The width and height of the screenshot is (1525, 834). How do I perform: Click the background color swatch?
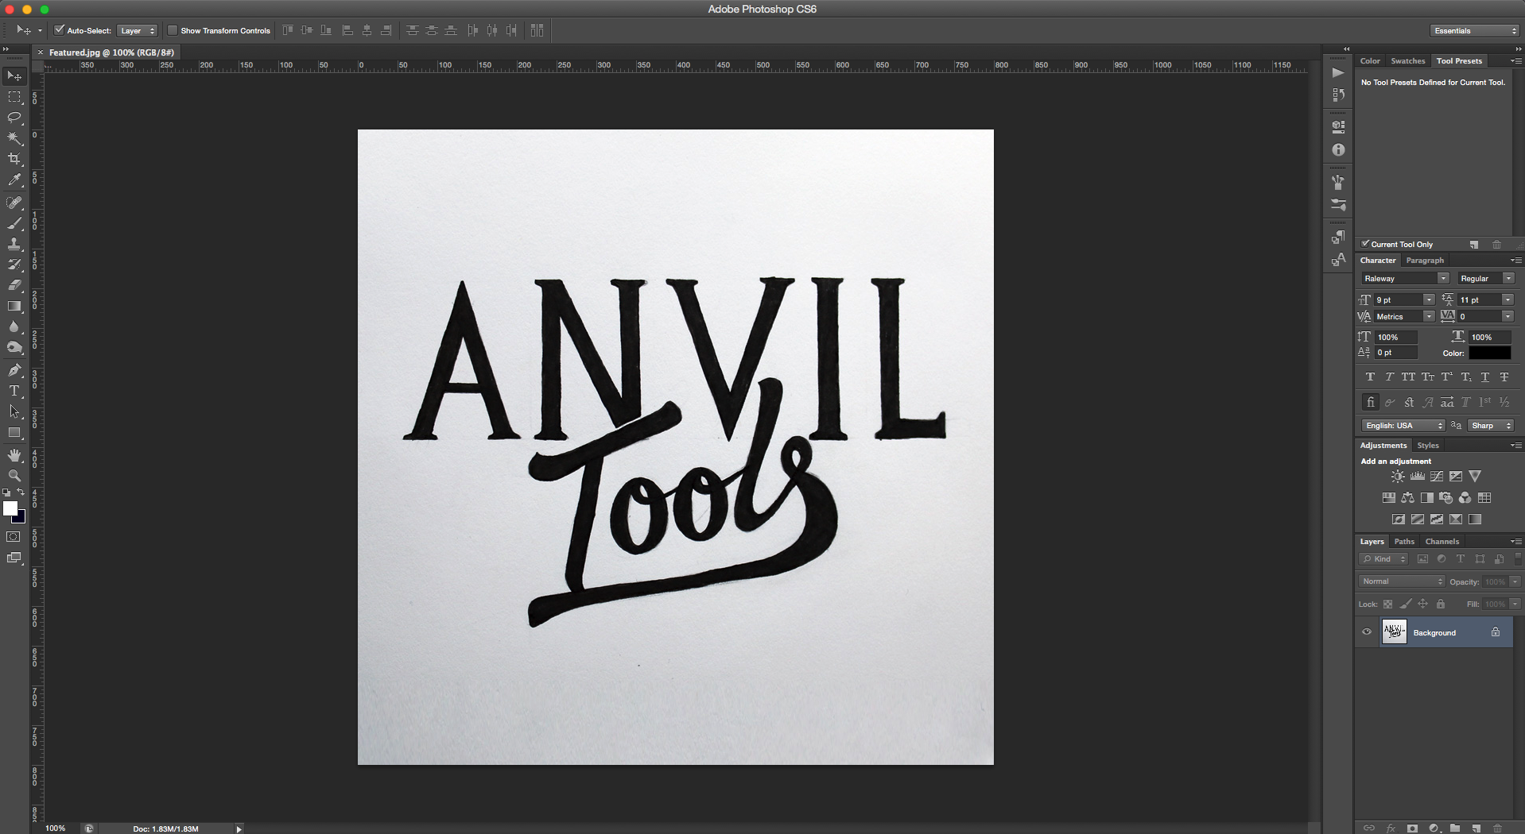(21, 519)
